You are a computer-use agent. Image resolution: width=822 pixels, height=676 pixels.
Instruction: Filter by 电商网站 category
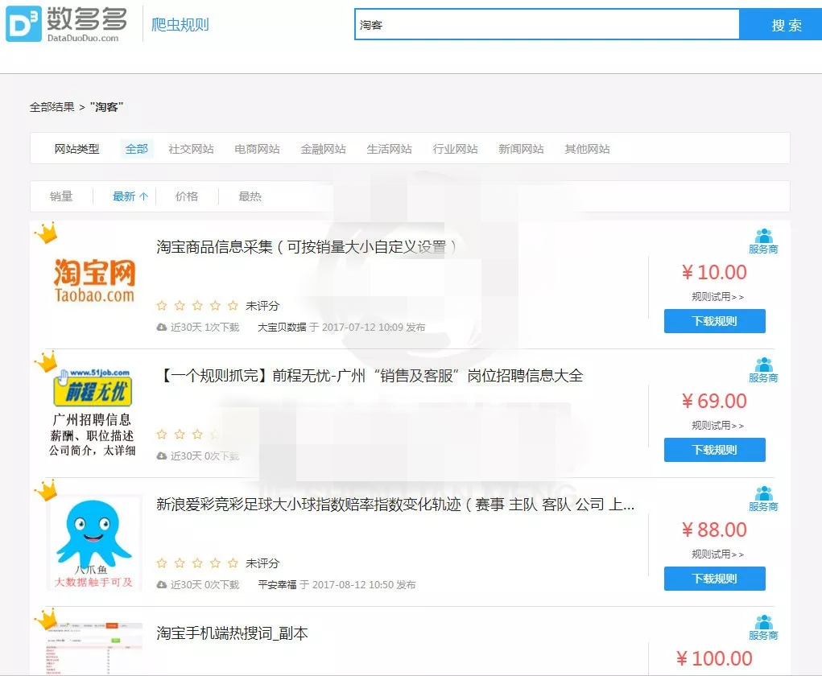tap(257, 149)
